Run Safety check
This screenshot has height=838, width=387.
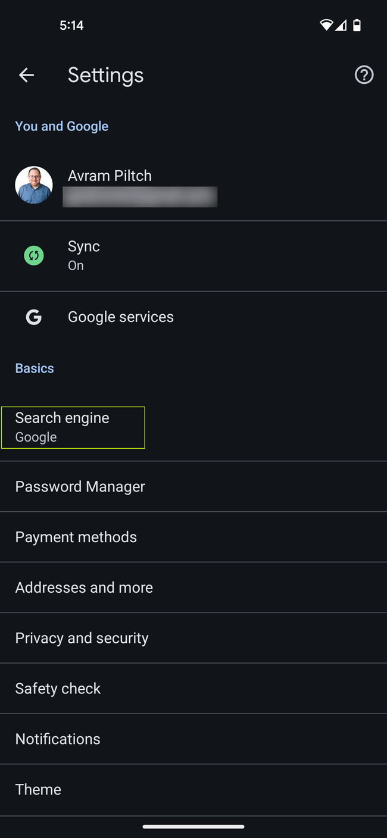193,688
